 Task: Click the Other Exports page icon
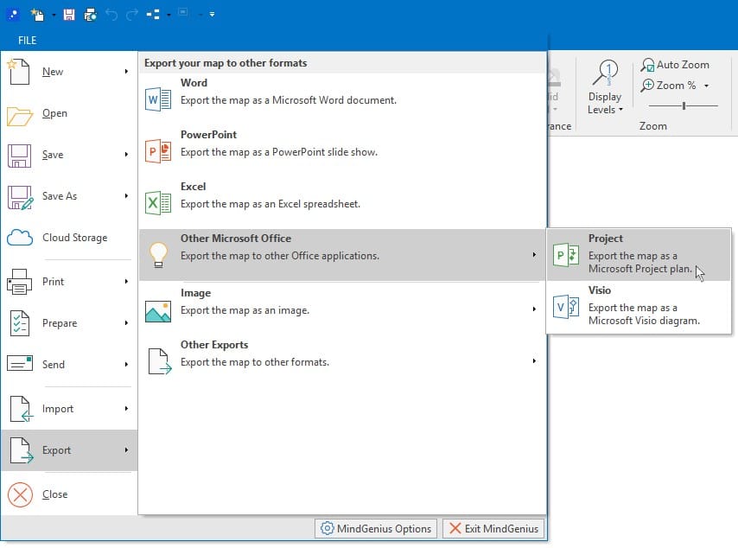click(160, 361)
